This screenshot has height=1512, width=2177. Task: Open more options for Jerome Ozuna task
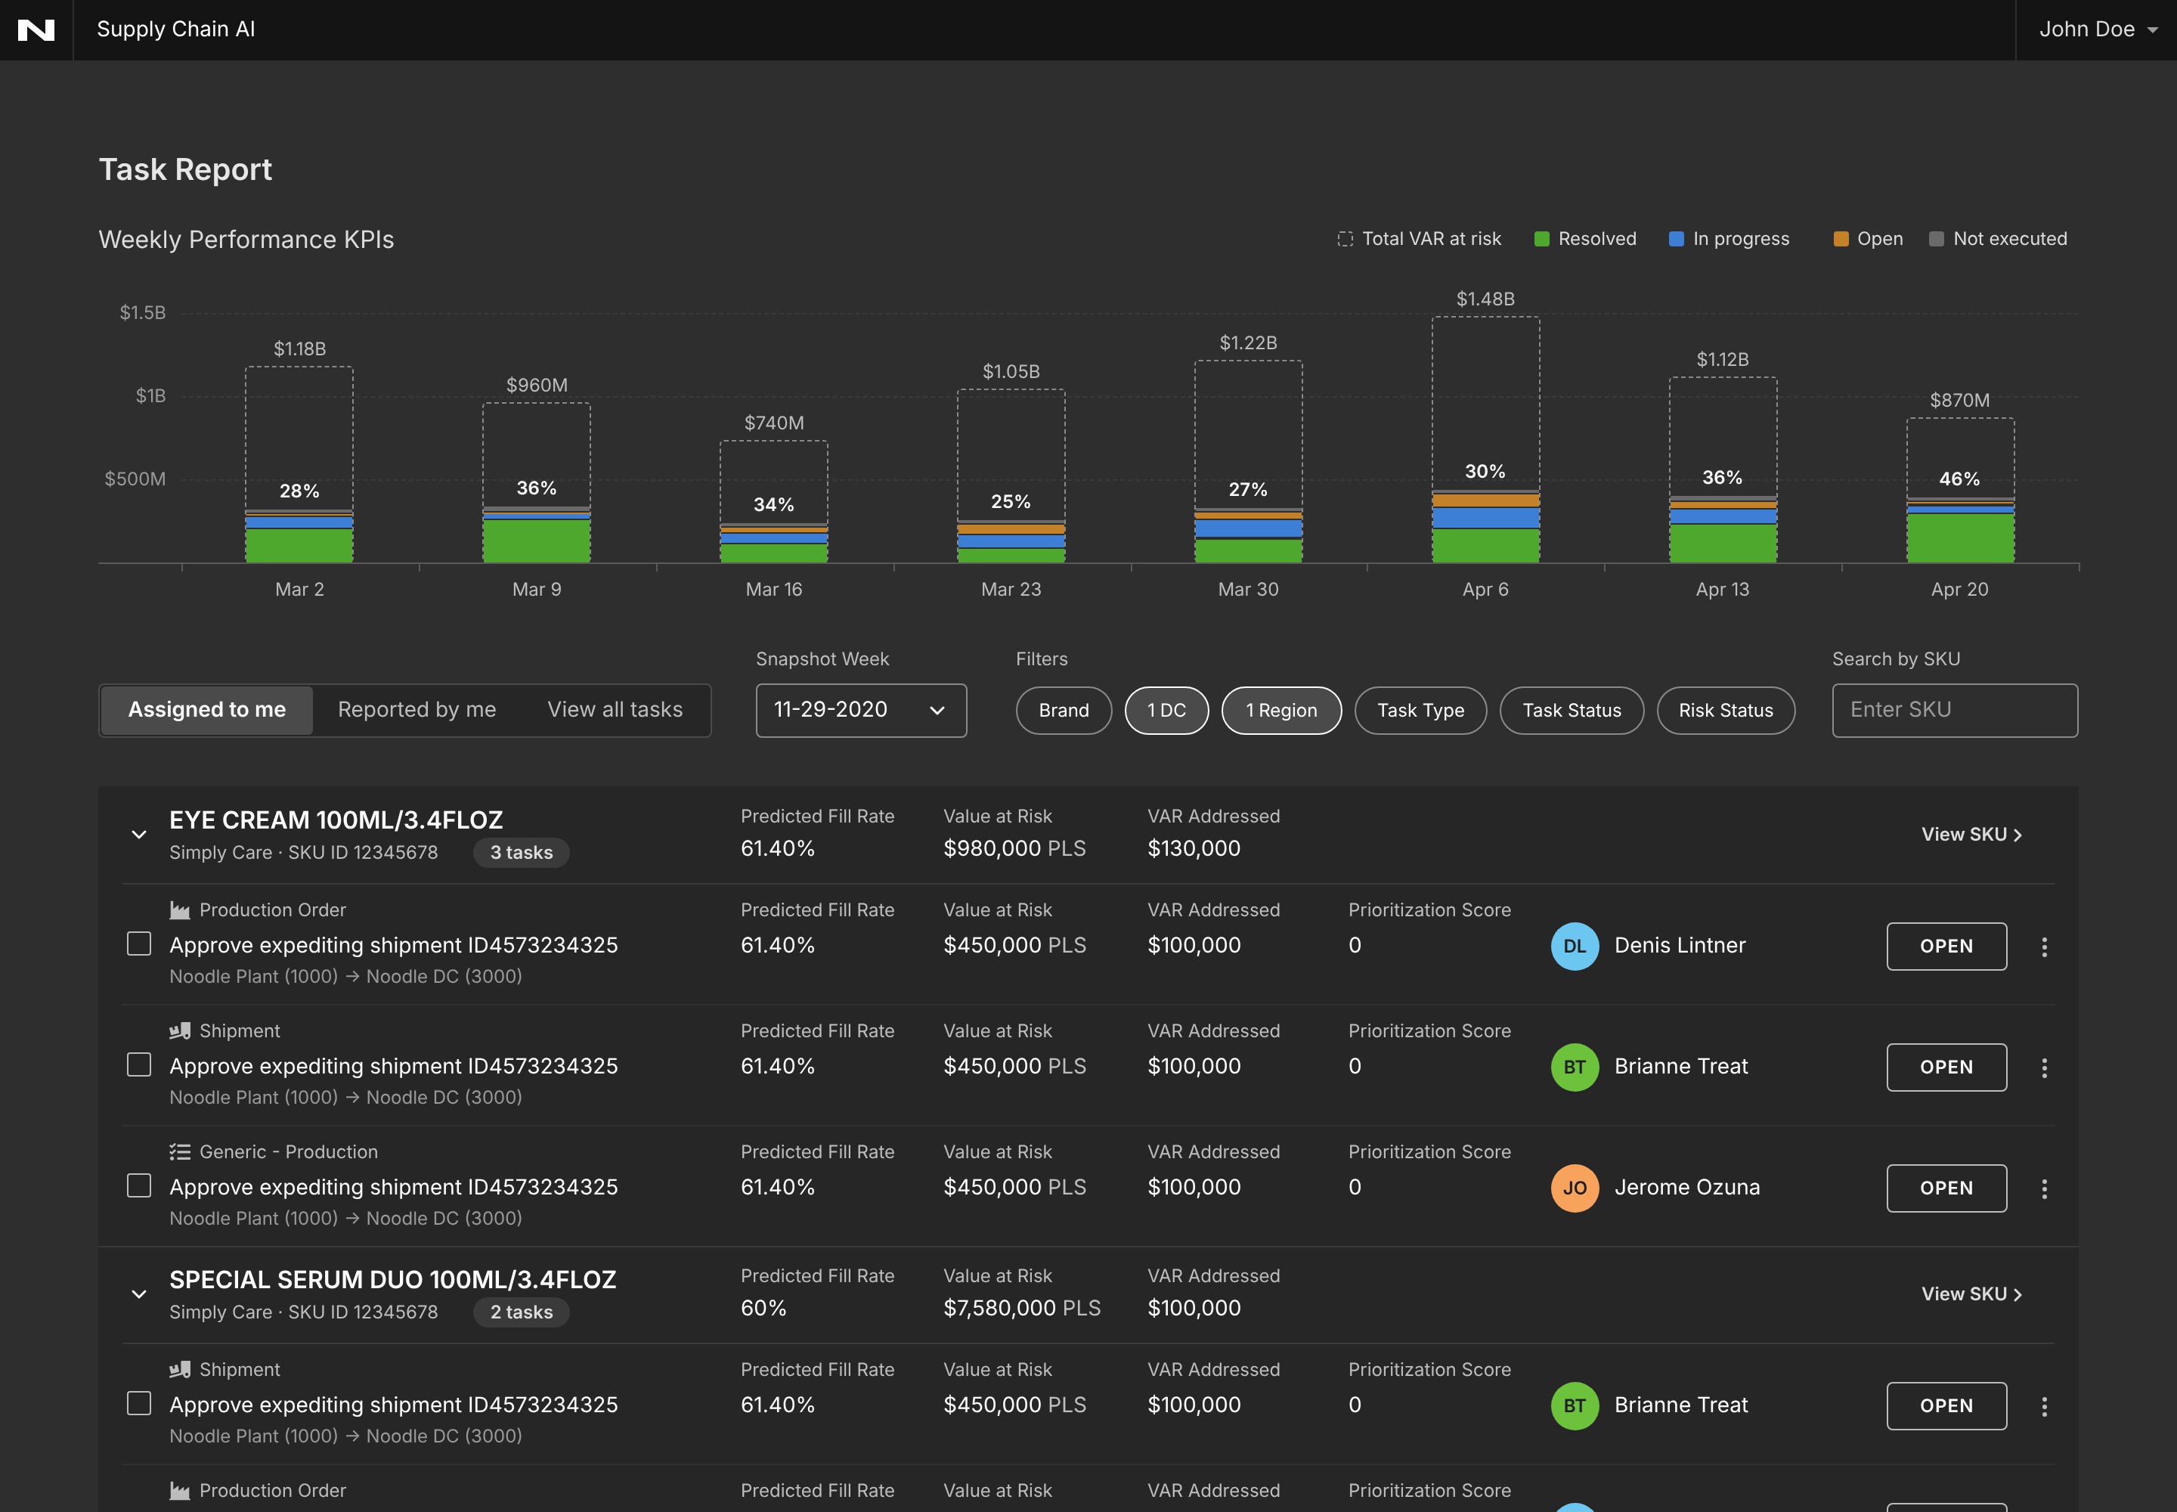pyautogui.click(x=2045, y=1189)
